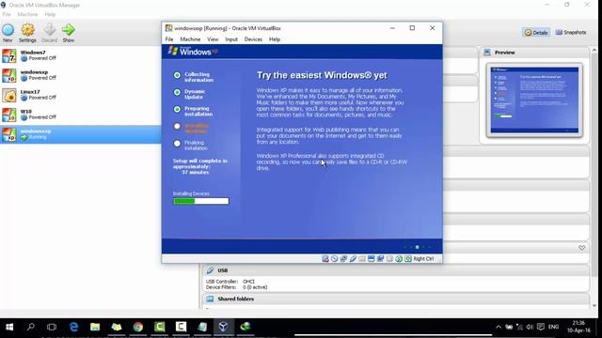Click the optical disc status icon

click(x=335, y=259)
